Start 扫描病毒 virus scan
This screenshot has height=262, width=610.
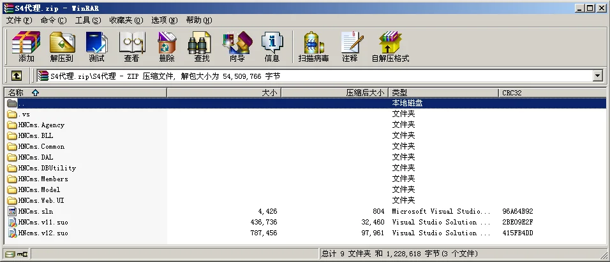coord(313,46)
